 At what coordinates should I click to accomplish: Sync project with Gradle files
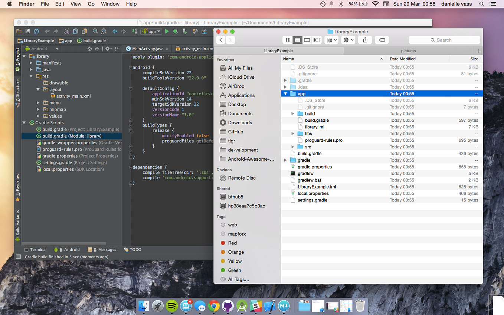pos(37,32)
